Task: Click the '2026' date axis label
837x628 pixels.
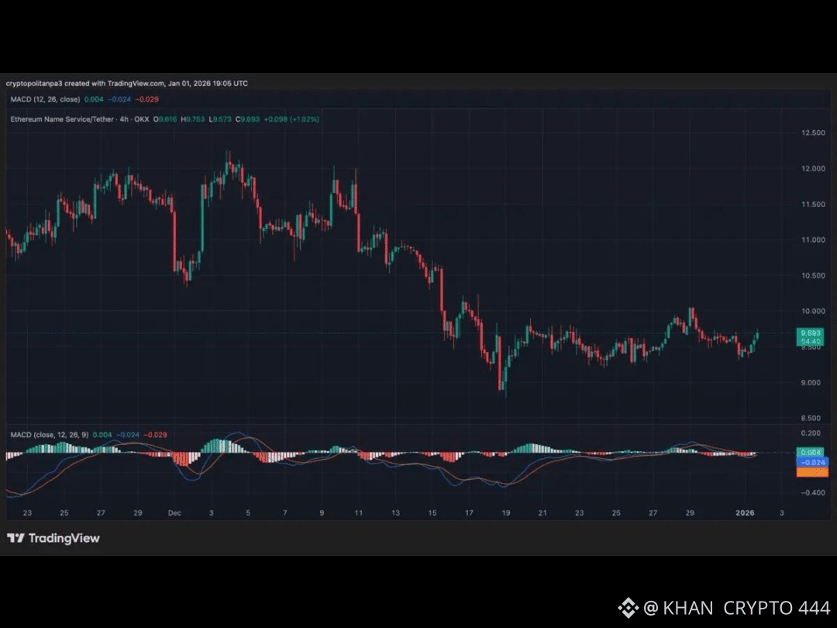Action: pyautogui.click(x=746, y=512)
